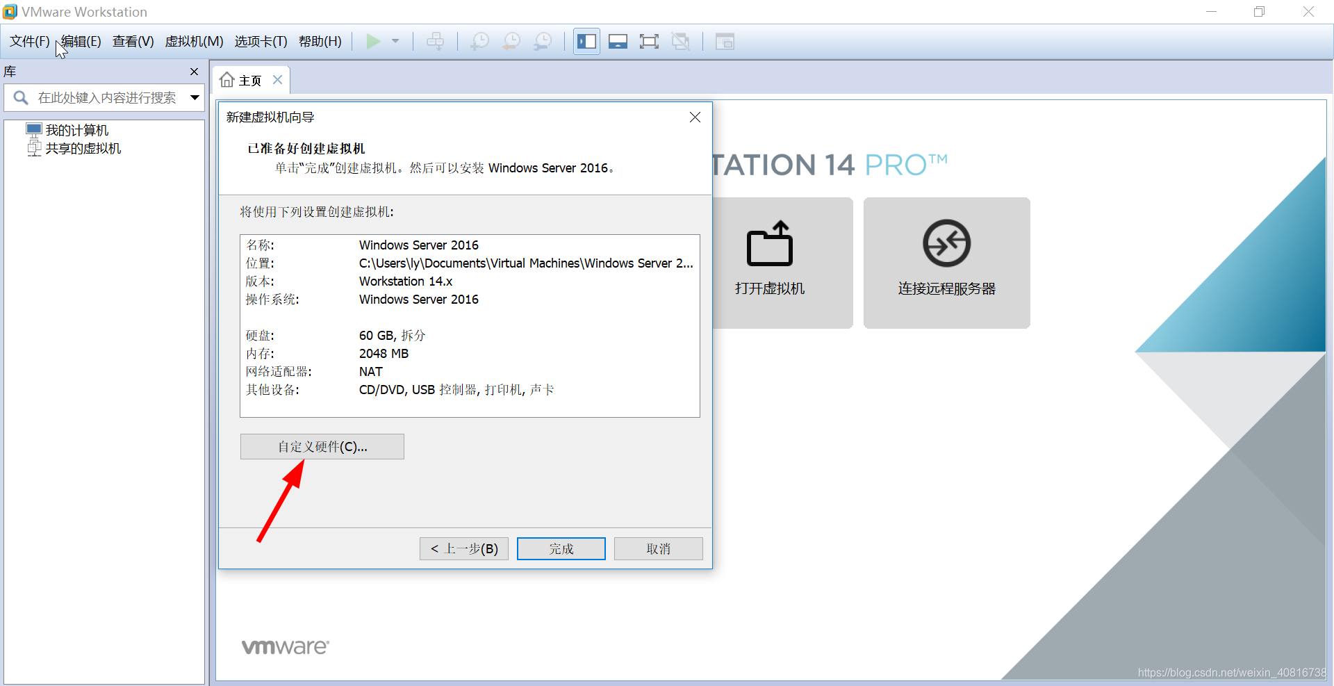Click the console view toolbar icon
This screenshot has height=686, width=1334.
[725, 42]
